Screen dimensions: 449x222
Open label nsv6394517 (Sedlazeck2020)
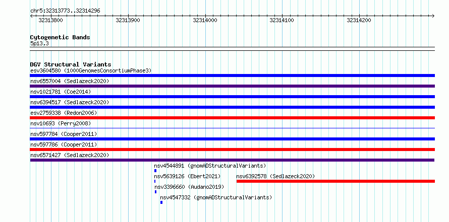click(70, 102)
